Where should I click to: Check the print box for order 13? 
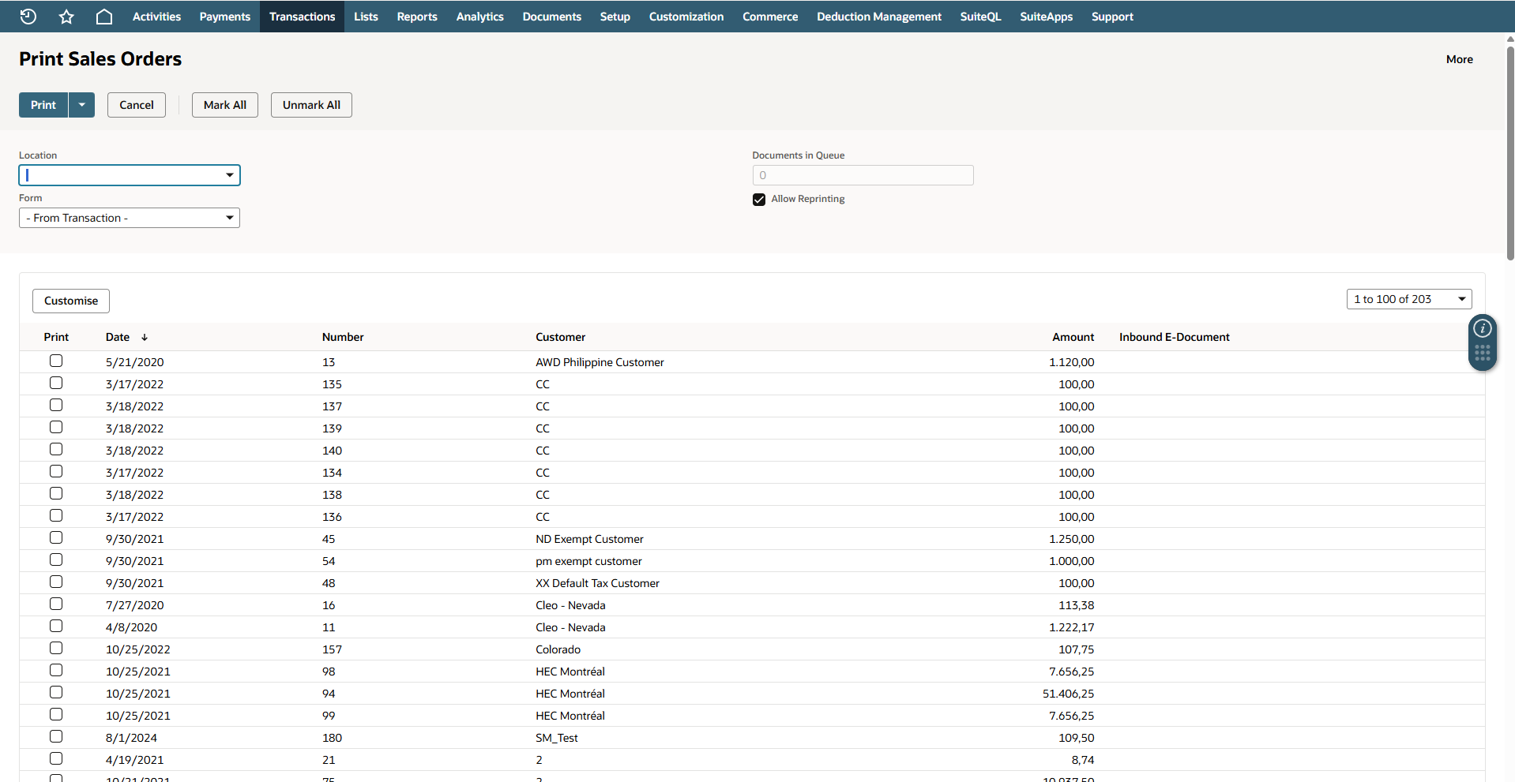pos(56,361)
